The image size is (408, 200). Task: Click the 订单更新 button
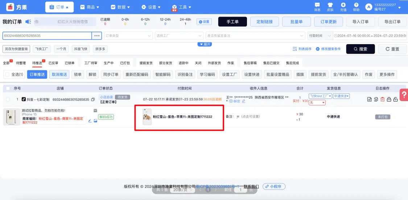[329, 22]
